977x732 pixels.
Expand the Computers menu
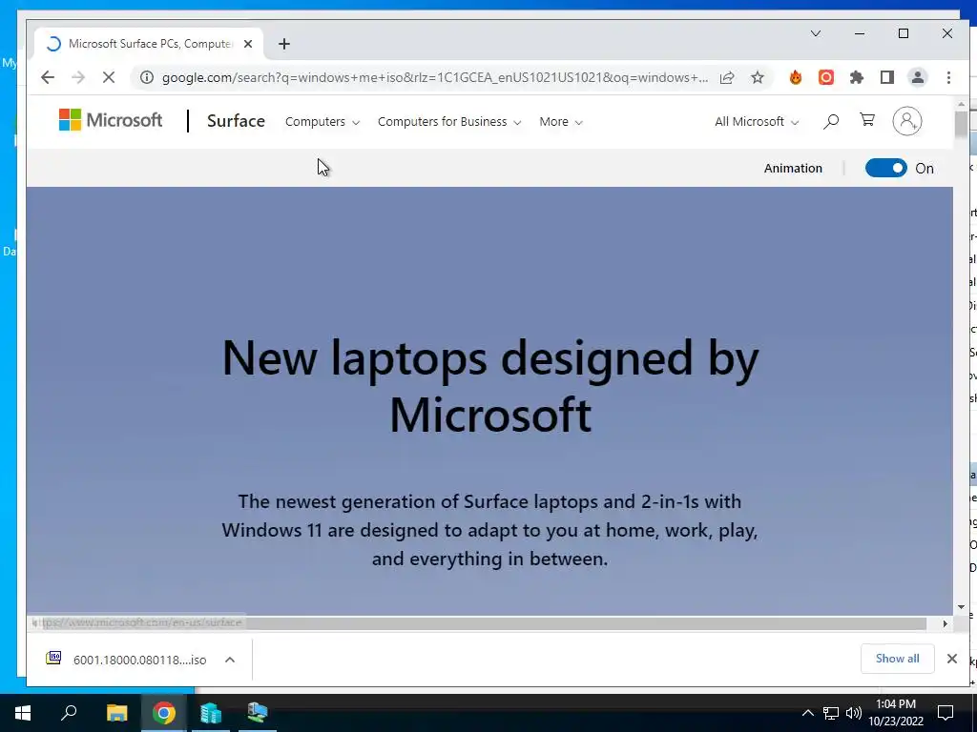[x=322, y=122]
